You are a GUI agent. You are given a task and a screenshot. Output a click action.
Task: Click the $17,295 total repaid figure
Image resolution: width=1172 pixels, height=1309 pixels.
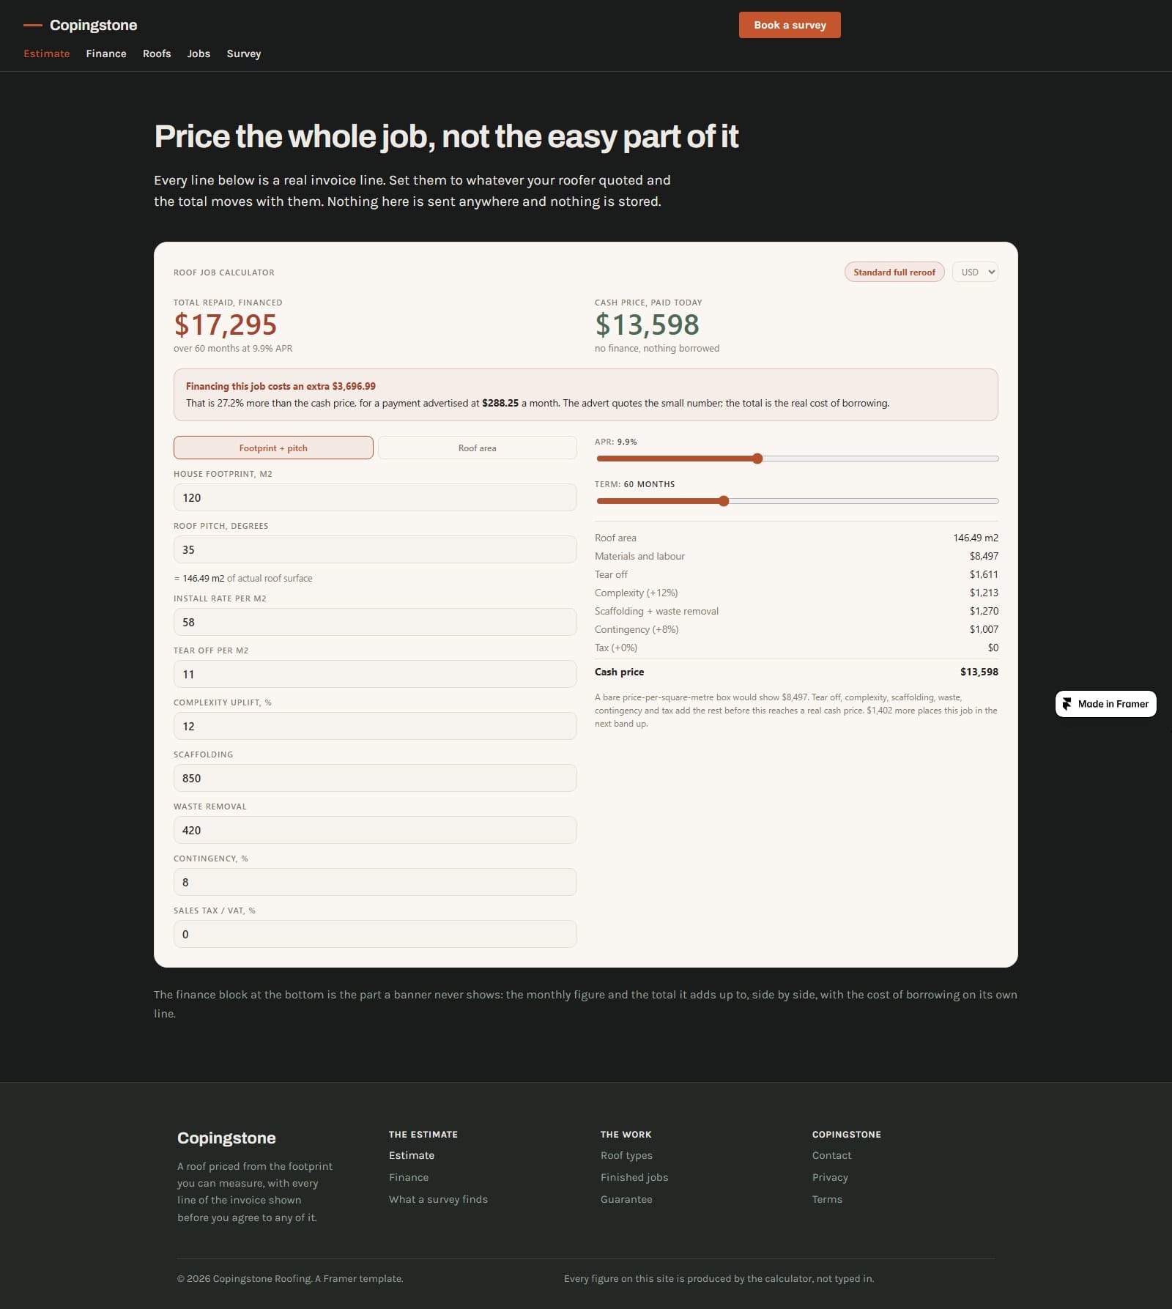(x=225, y=325)
